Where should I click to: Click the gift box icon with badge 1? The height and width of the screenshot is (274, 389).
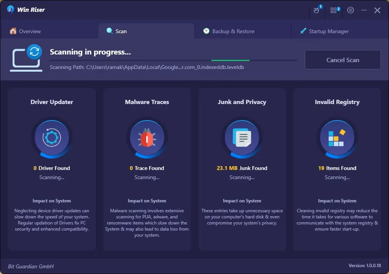tap(317, 10)
